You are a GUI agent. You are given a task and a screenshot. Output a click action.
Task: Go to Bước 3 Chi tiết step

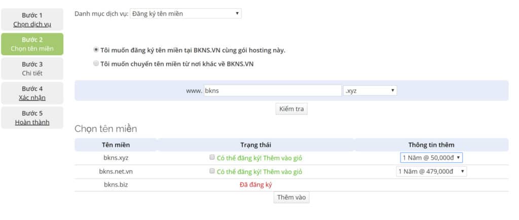pos(32,68)
